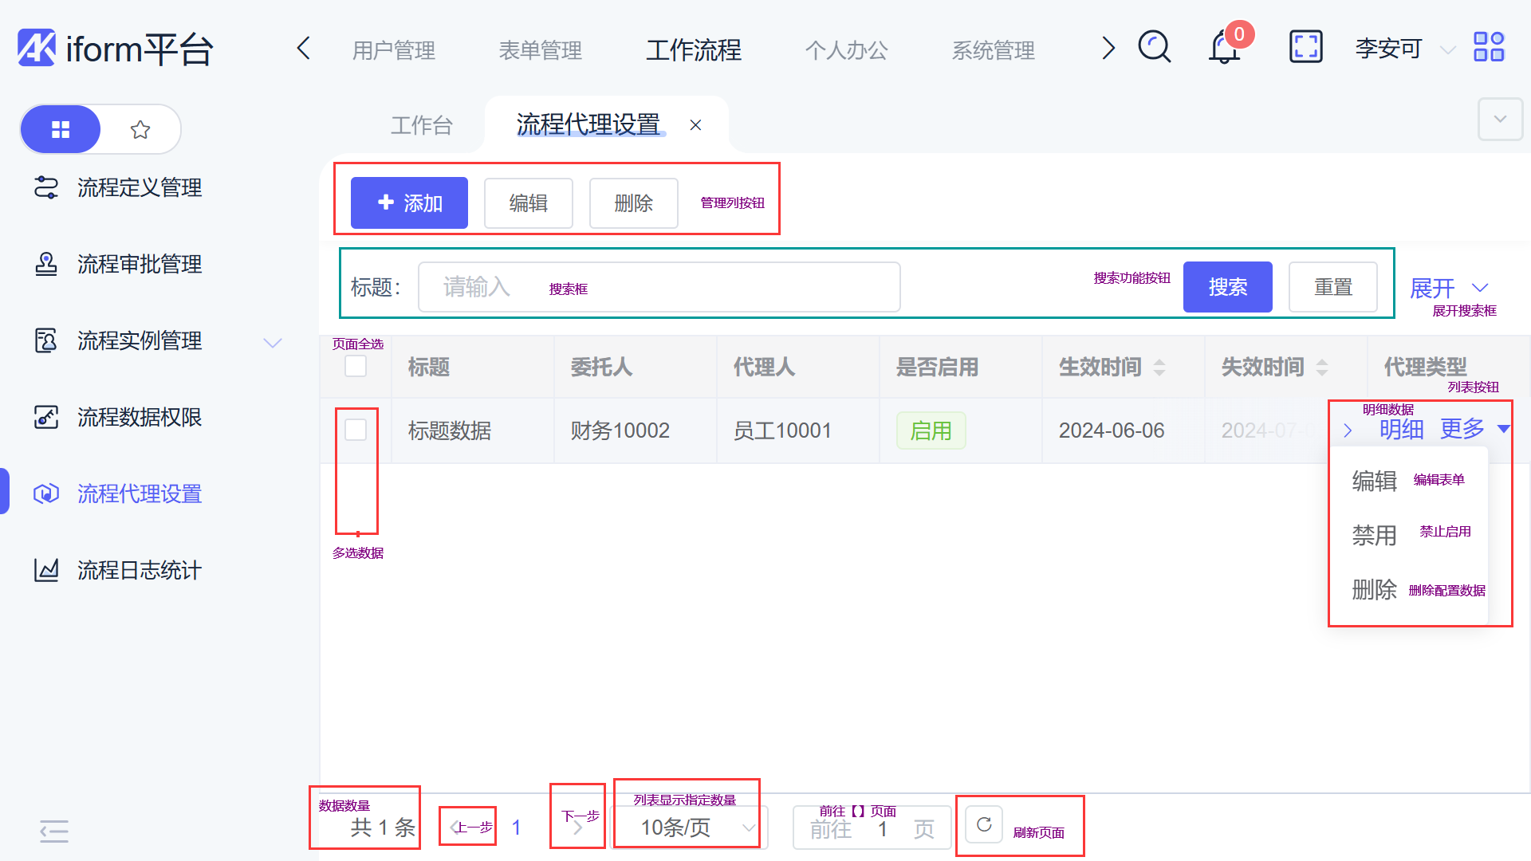Check the select-all checkbox in table header
The height and width of the screenshot is (861, 1531).
pos(356,366)
